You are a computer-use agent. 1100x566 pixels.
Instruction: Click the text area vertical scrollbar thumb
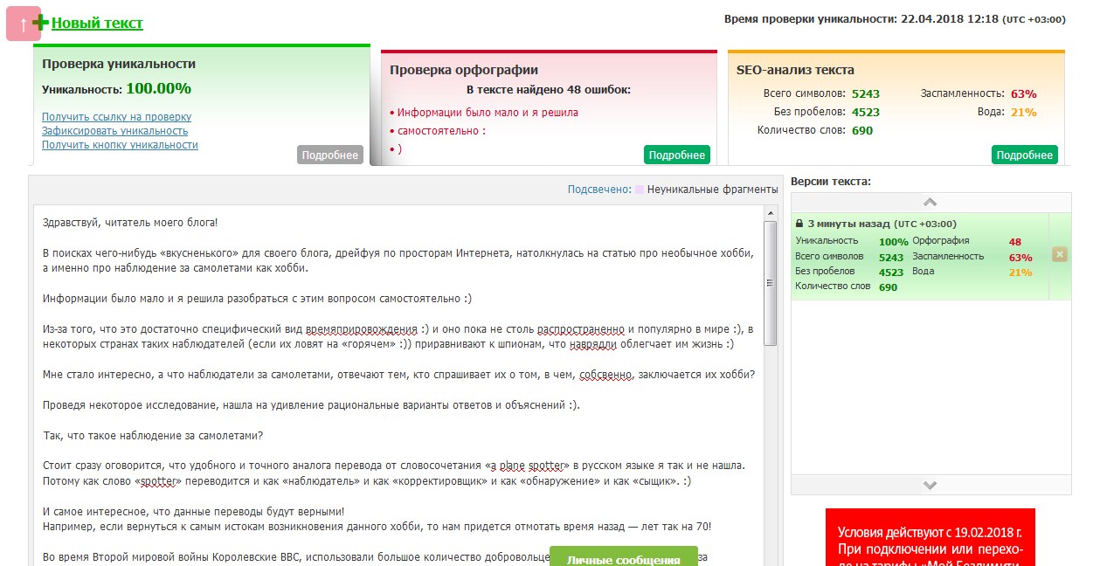(770, 283)
